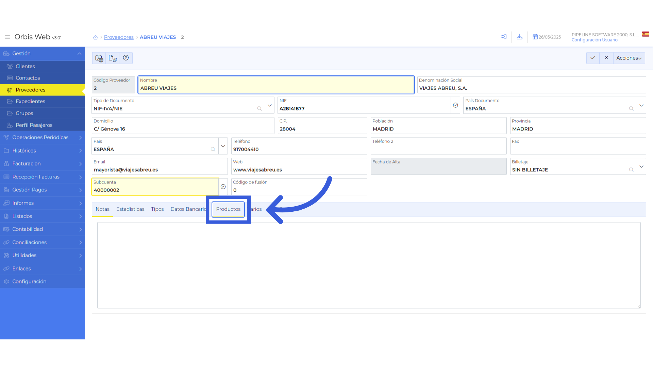Select Proveedores in the sidebar
This screenshot has width=653, height=367.
[43, 90]
